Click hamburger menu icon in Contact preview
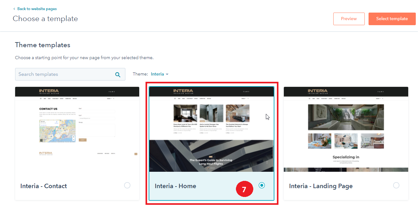The image size is (418, 207). tap(41, 98)
